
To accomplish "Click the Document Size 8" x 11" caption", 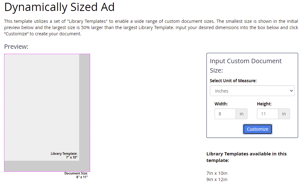I will tap(76, 175).
